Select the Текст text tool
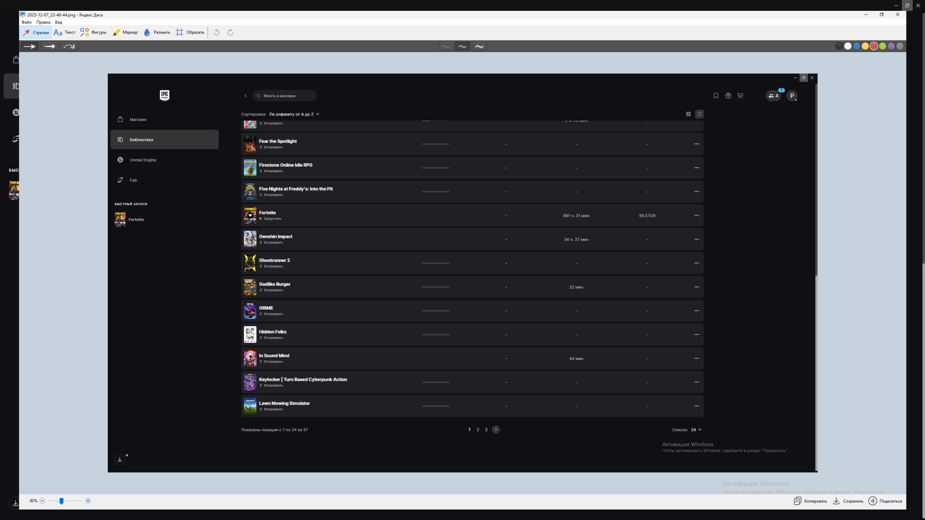The image size is (925, 520). [64, 33]
